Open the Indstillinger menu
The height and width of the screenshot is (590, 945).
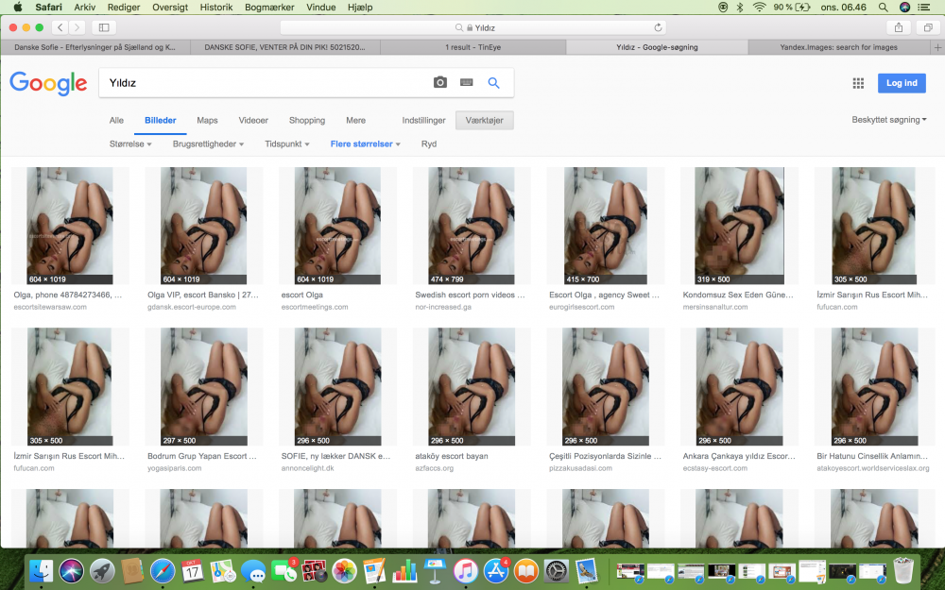click(x=423, y=121)
